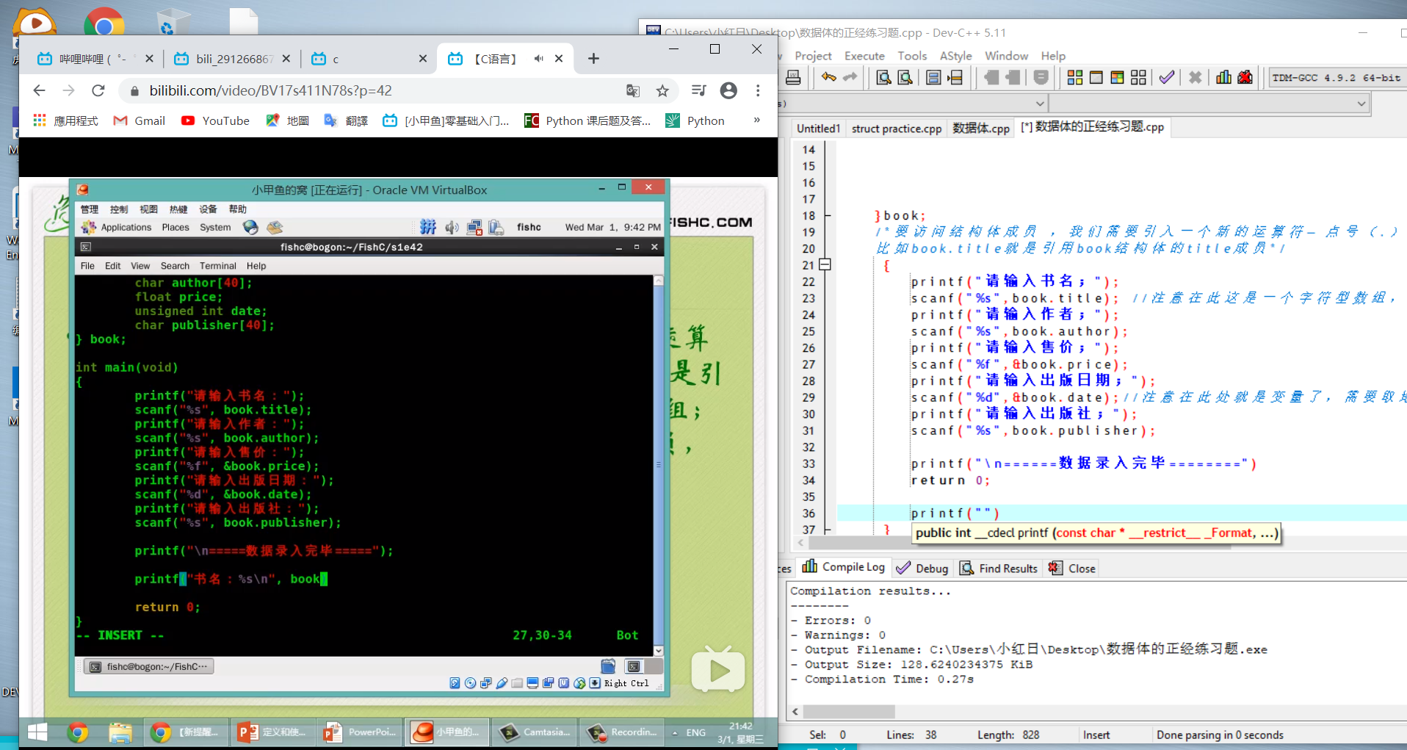1407x750 pixels.
Task: Click the Google Translate icon in address bar
Action: (632, 90)
